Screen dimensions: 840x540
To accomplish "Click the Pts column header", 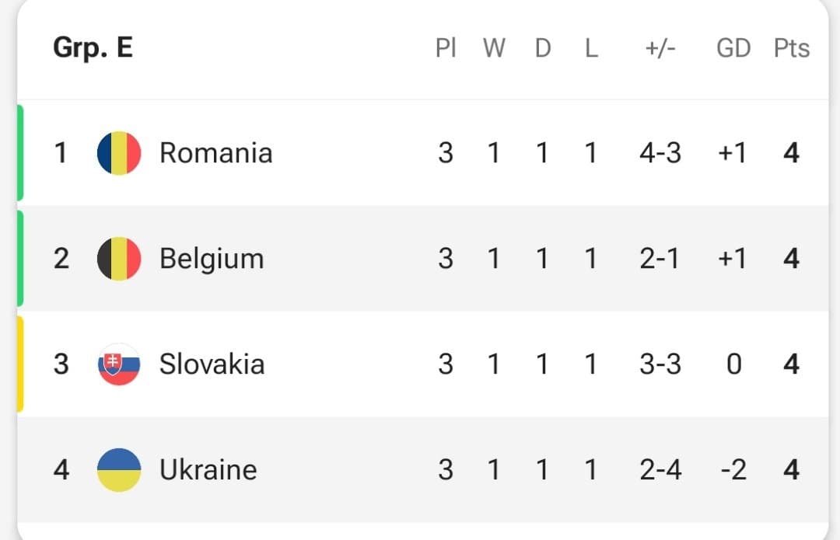I will (791, 48).
